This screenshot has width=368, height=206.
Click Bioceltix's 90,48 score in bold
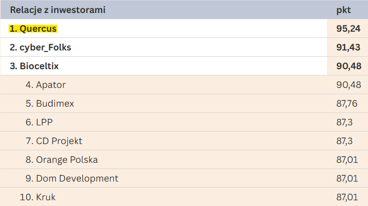(x=349, y=66)
